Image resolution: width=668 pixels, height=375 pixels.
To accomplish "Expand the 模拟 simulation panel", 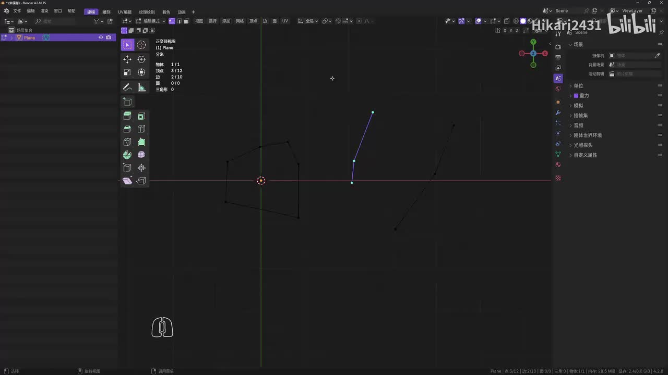I will click(x=578, y=106).
